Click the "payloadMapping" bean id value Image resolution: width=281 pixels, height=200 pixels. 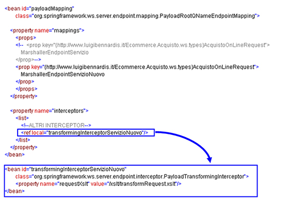53,9
